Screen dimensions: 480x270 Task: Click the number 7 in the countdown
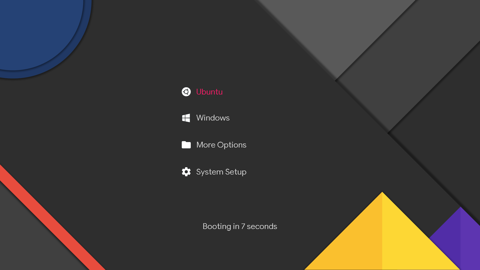(x=243, y=226)
